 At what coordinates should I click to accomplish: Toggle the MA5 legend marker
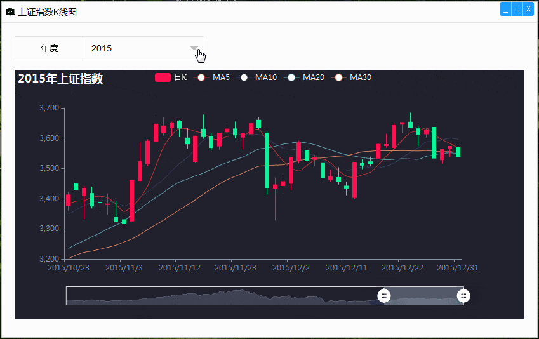(201, 77)
